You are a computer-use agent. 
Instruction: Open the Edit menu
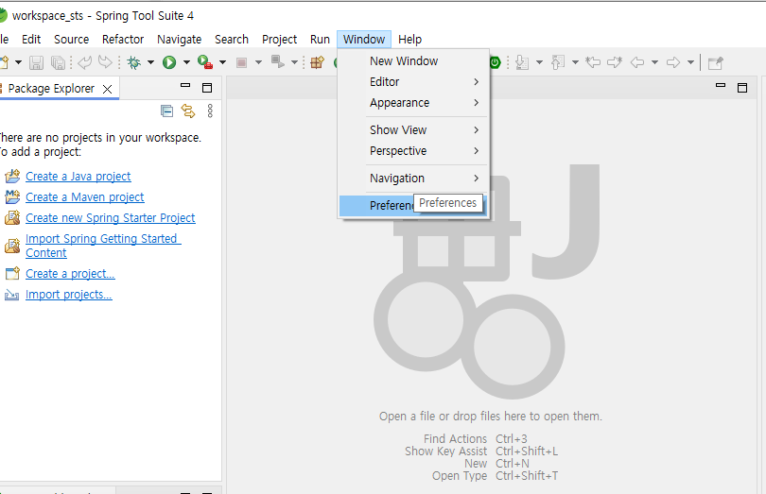[x=31, y=39]
